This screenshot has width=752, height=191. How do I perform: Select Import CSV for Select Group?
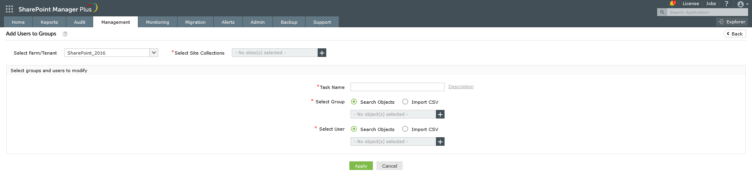coord(405,102)
